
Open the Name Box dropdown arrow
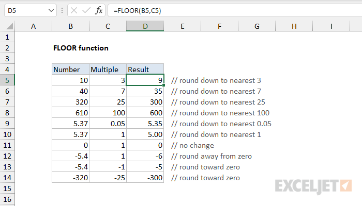click(50, 10)
